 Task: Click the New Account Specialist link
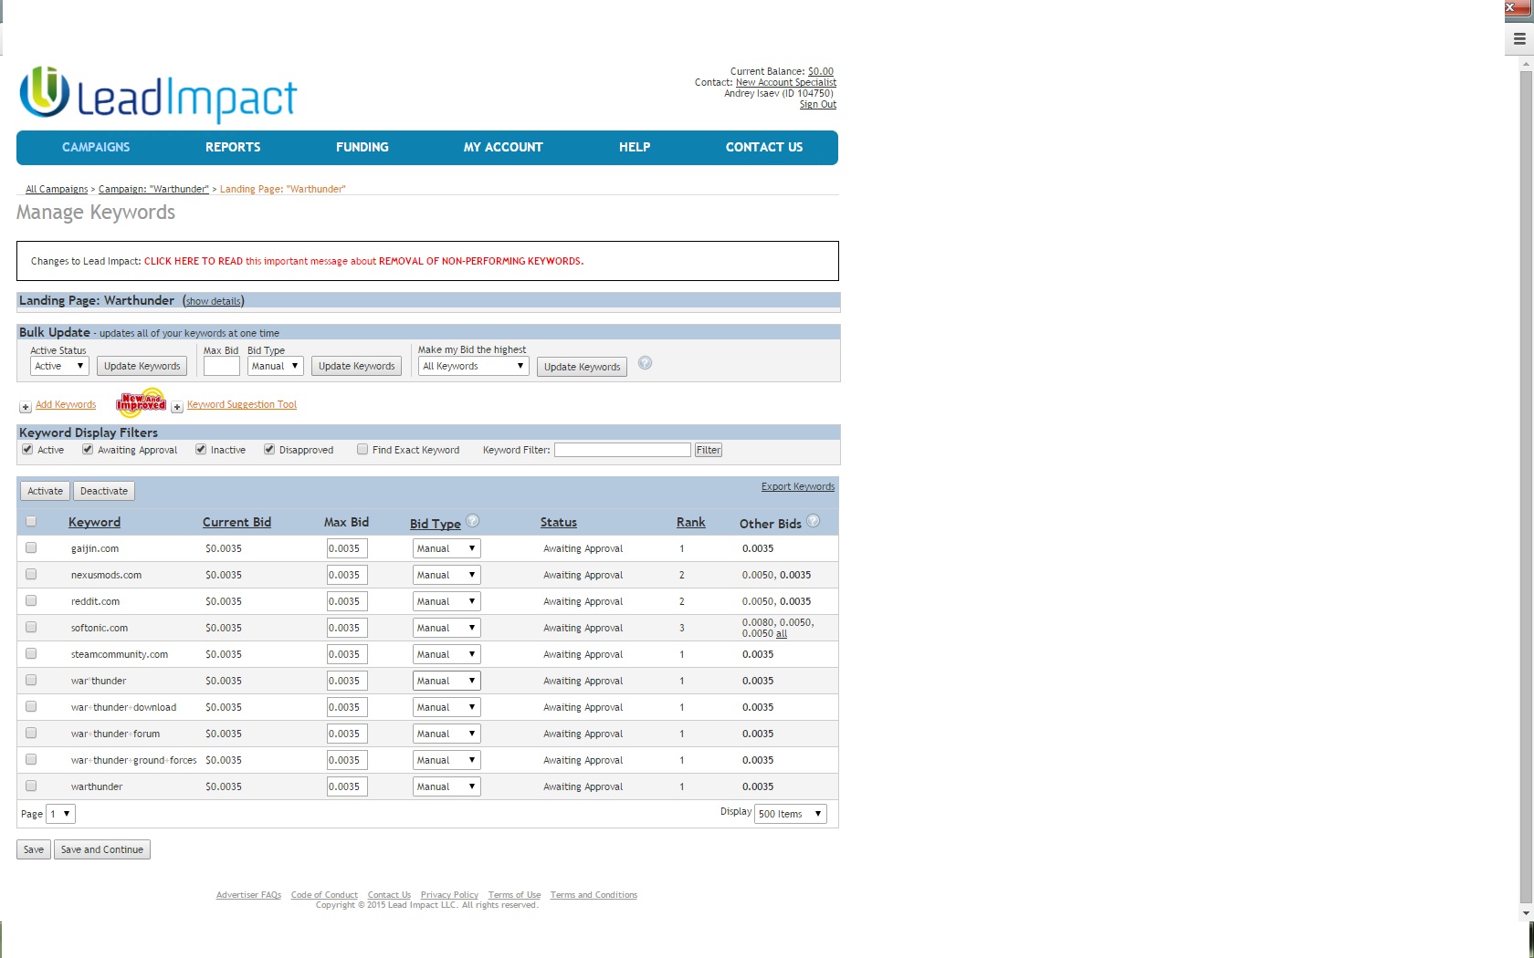pyautogui.click(x=786, y=82)
